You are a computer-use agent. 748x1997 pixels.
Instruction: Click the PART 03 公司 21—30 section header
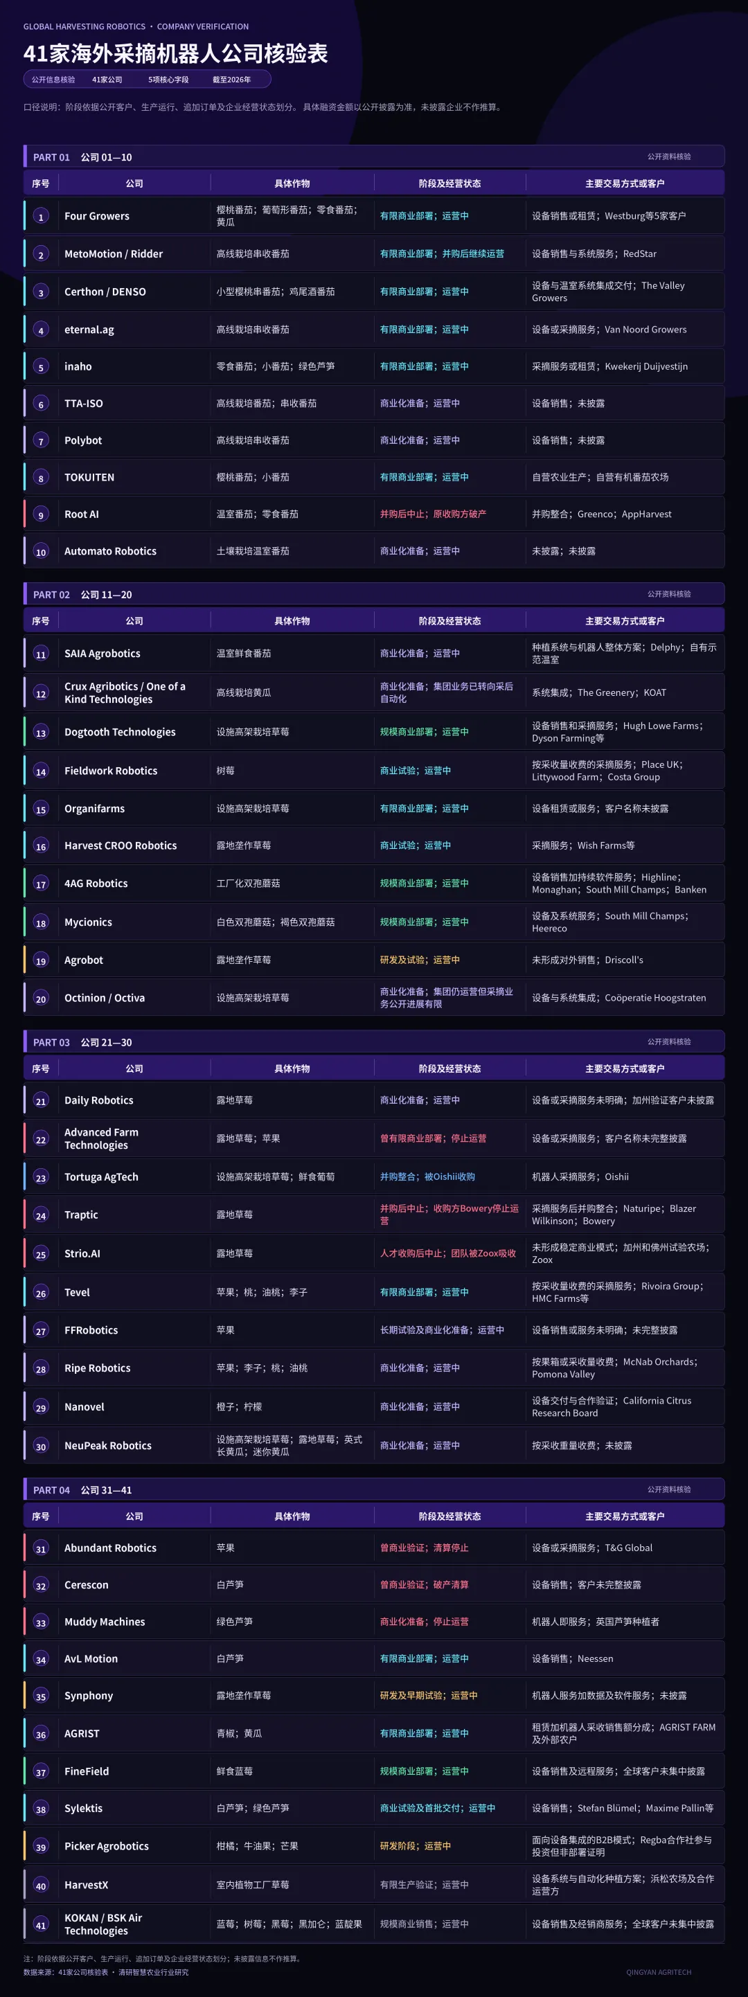[x=373, y=1042]
